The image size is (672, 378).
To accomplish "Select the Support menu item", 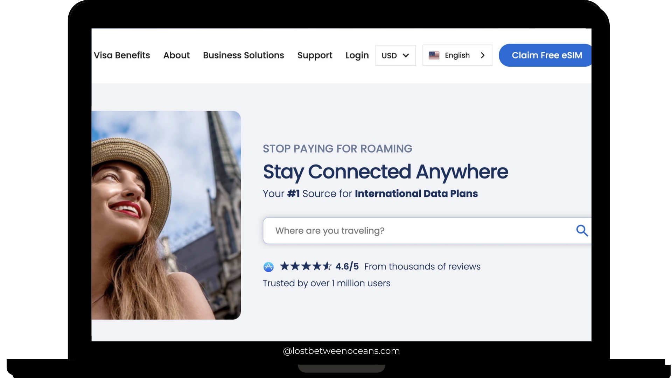I will (x=314, y=55).
